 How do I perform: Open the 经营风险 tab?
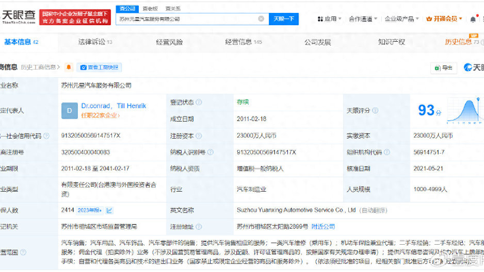[169, 42]
